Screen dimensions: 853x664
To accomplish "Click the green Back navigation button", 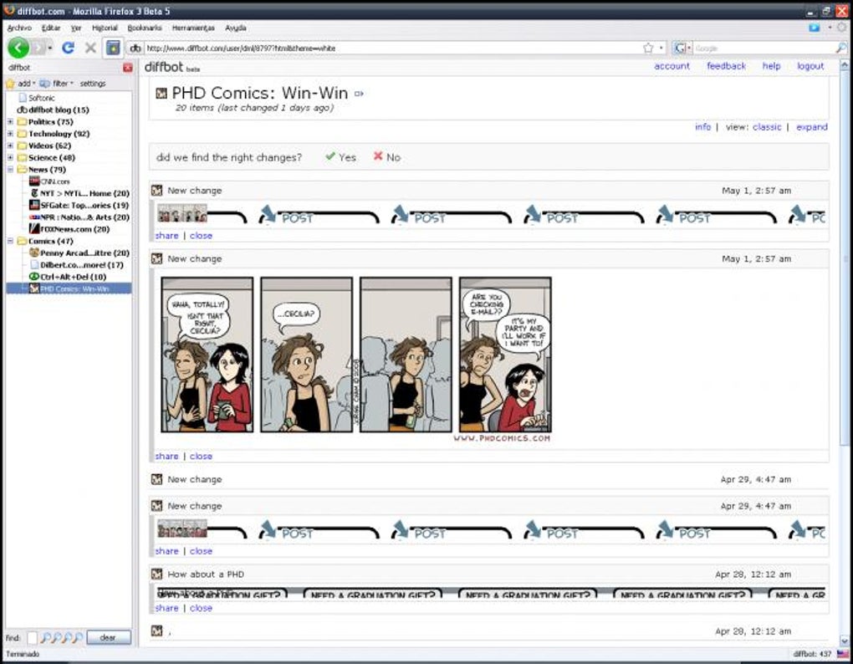I will (x=18, y=48).
